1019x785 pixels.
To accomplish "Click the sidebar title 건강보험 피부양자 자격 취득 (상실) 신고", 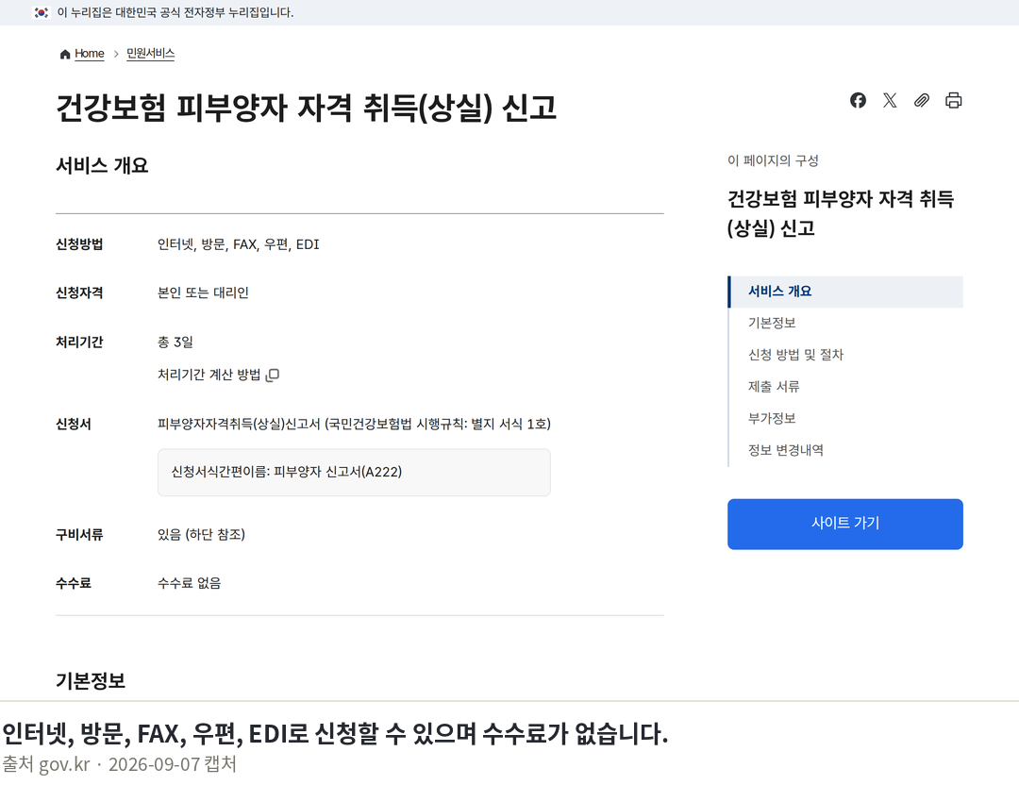I will [841, 213].
